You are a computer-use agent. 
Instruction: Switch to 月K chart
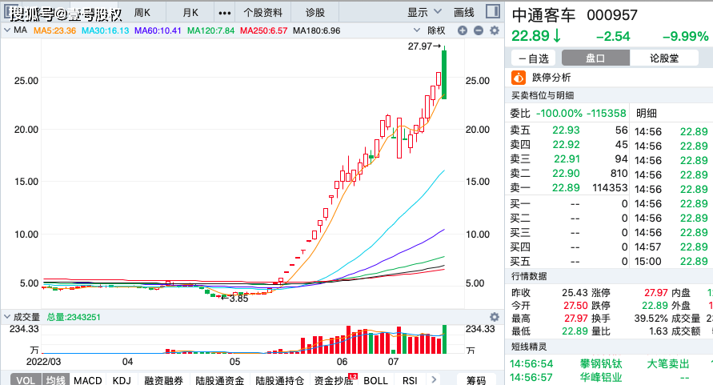click(190, 12)
